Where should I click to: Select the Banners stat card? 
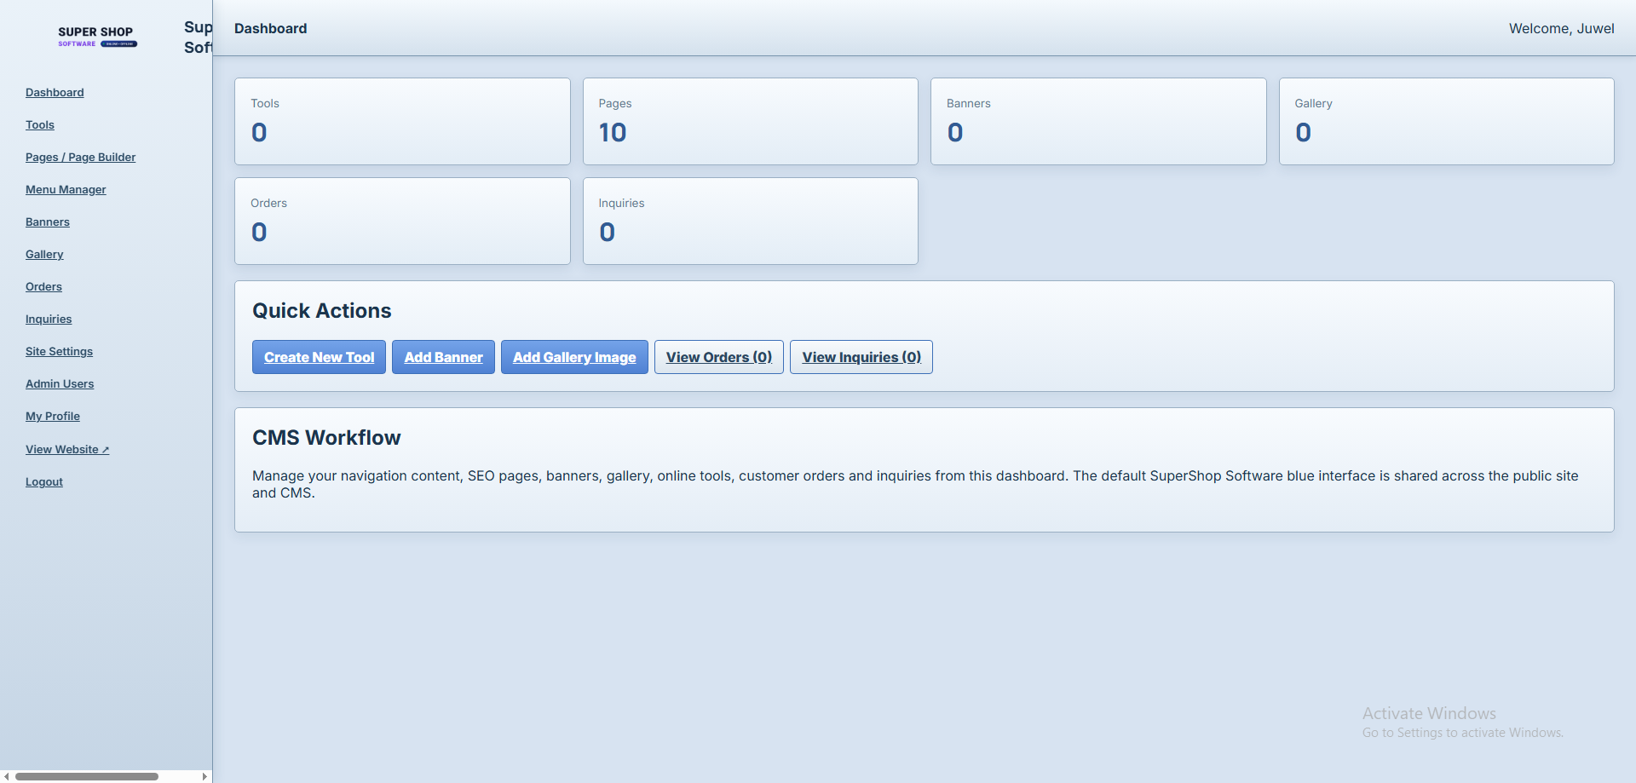(x=1098, y=122)
